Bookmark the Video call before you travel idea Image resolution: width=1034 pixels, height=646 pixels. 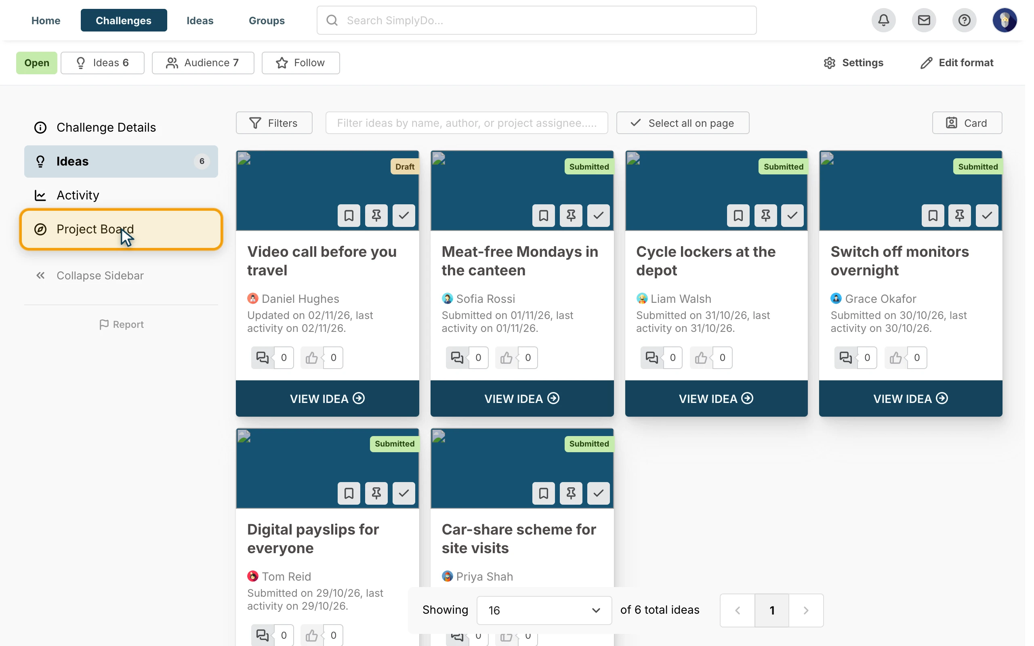pyautogui.click(x=349, y=215)
